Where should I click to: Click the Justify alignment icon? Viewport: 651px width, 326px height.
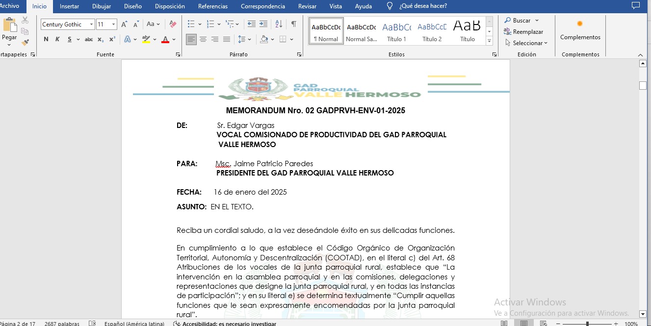(x=226, y=39)
